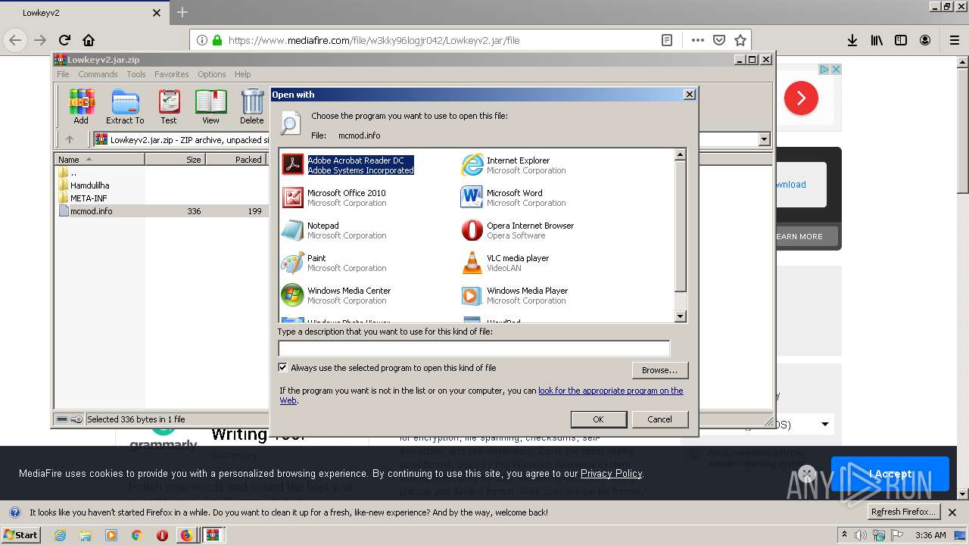The height and width of the screenshot is (545, 969).
Task: Choose Microsoft Word program
Action: coord(513,198)
